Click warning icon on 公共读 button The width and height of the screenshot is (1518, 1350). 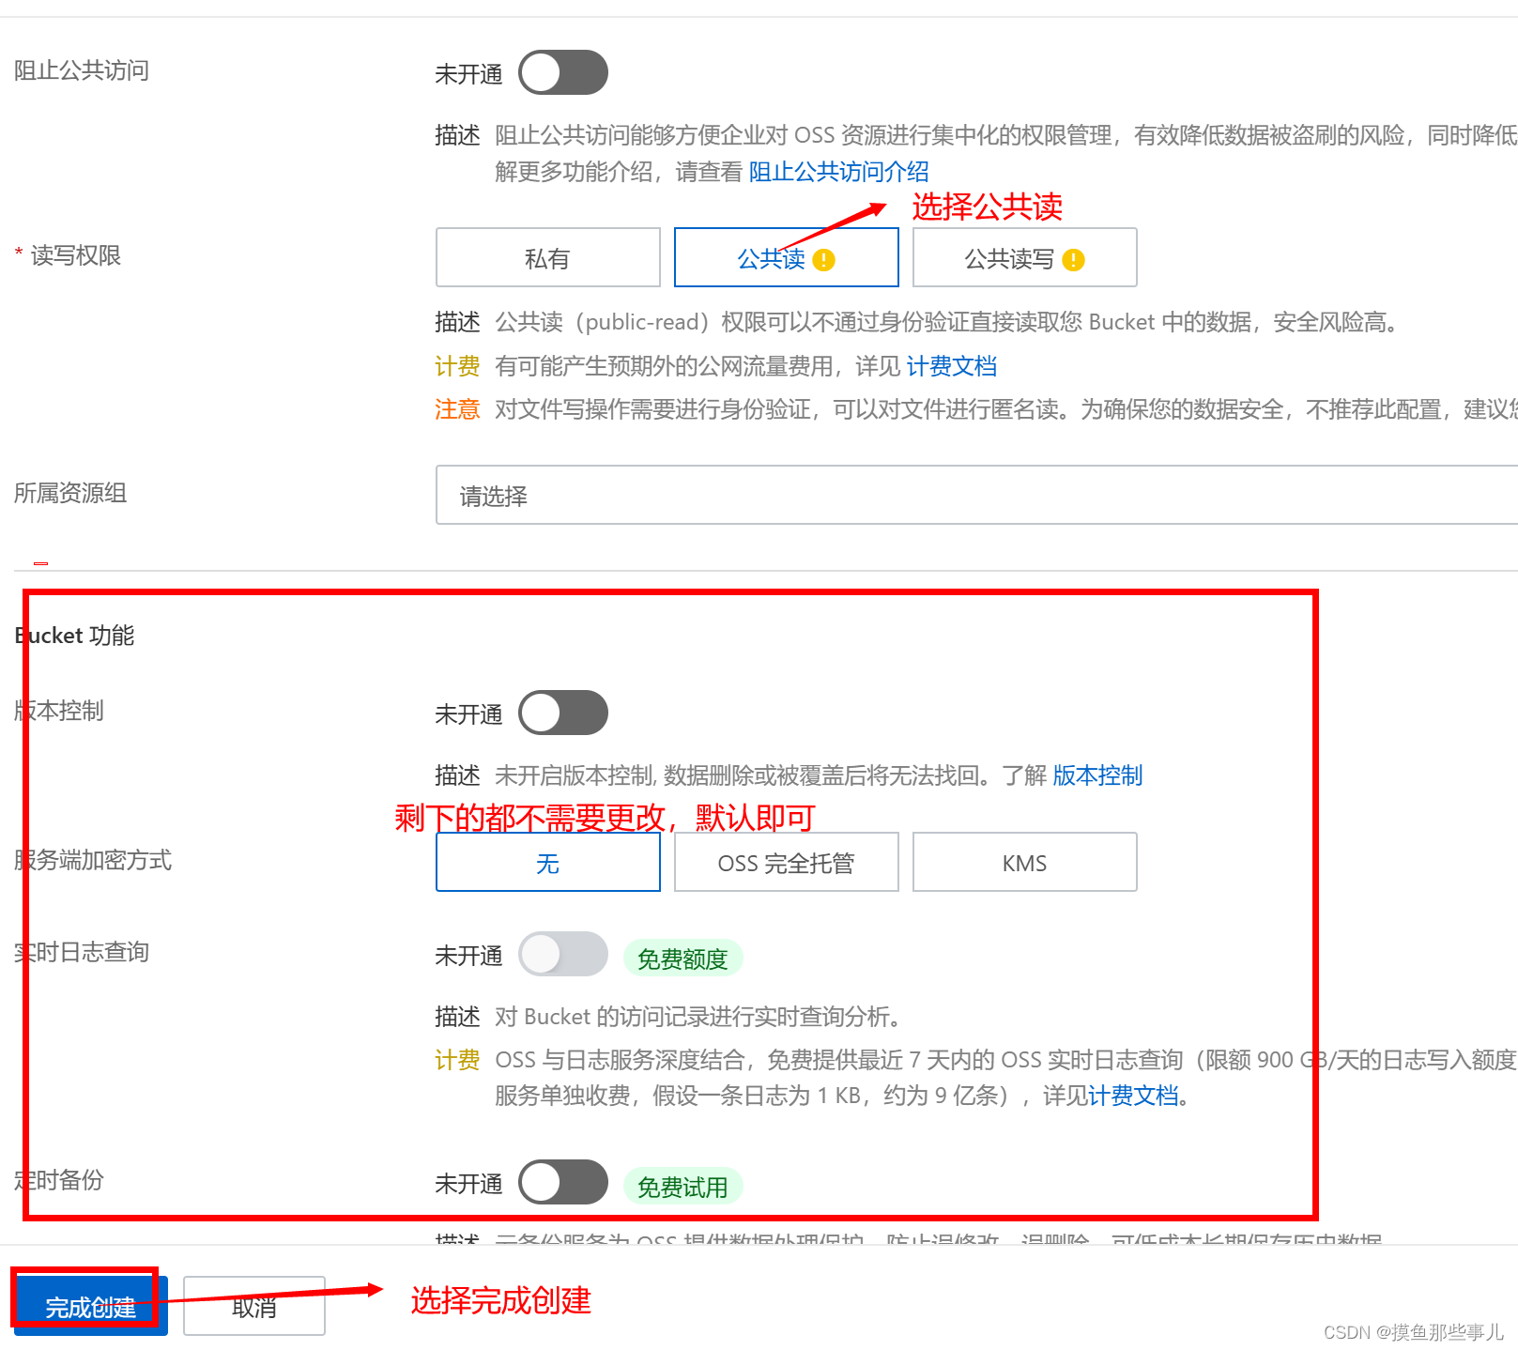tap(824, 260)
